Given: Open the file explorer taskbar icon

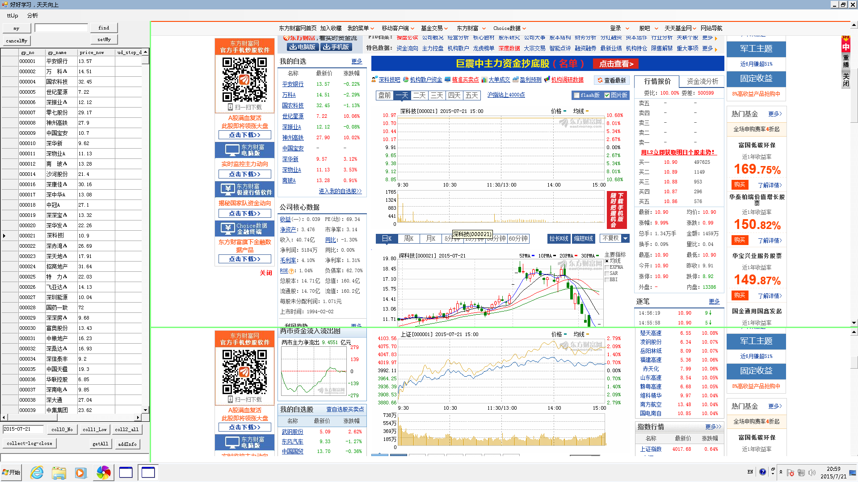Looking at the screenshot, I should (x=59, y=472).
